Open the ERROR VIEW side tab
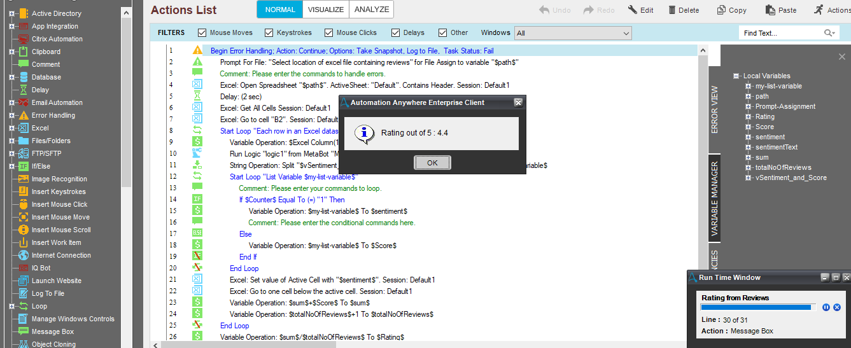 pos(714,109)
